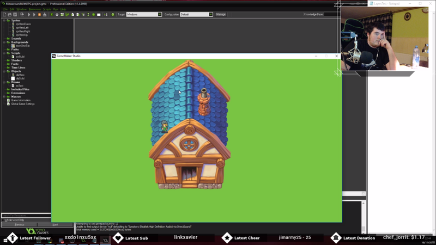Select the objHero object
The width and height of the screenshot is (436, 245).
pyautogui.click(x=20, y=75)
